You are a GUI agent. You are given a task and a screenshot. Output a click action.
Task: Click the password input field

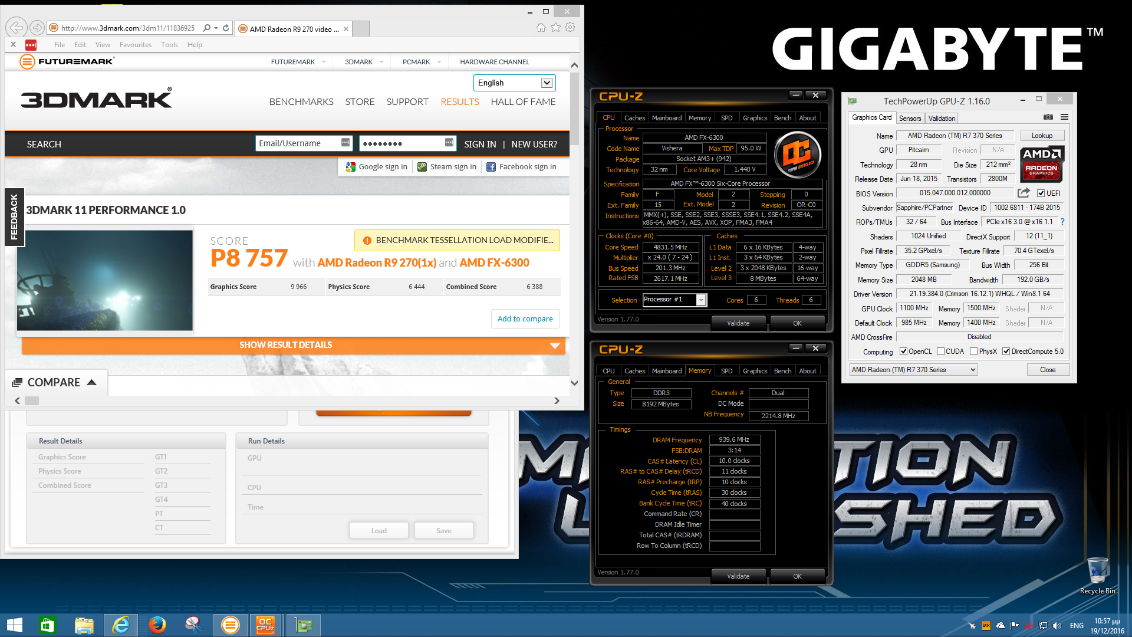pos(407,143)
